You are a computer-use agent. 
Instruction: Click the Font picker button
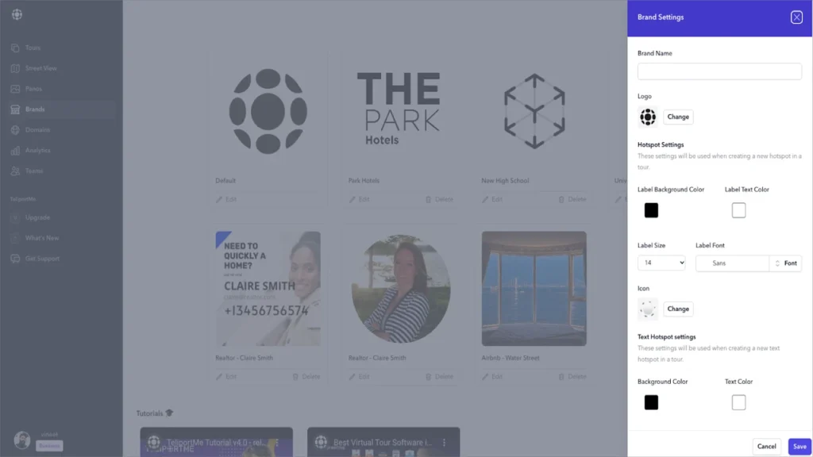coord(786,263)
